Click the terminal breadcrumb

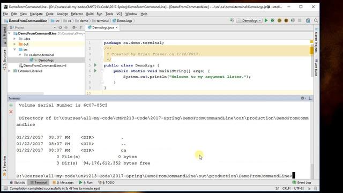pos(100,21)
